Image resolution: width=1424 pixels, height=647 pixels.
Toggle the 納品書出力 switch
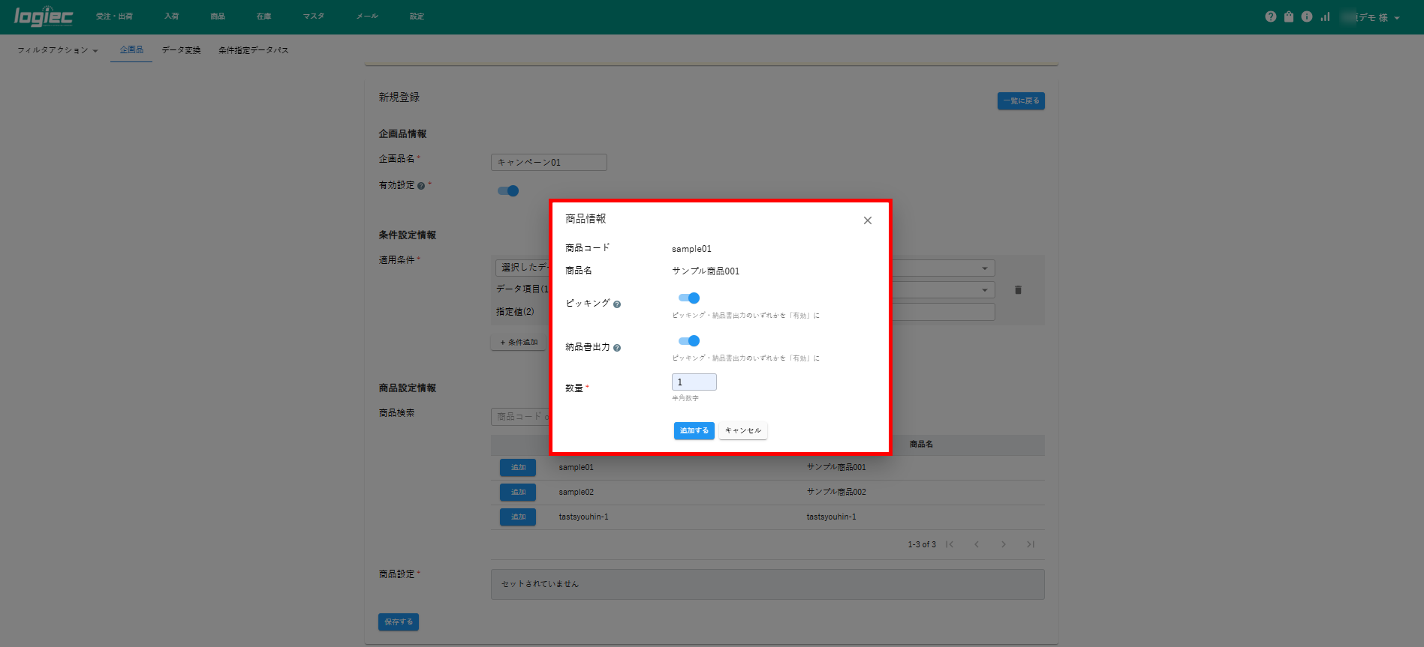coord(689,341)
